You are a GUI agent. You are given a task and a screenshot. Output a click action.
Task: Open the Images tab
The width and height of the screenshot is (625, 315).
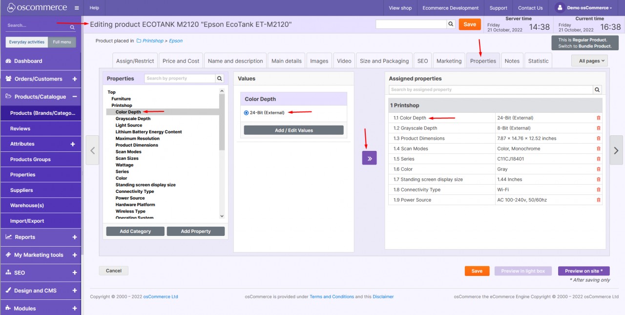(x=319, y=61)
